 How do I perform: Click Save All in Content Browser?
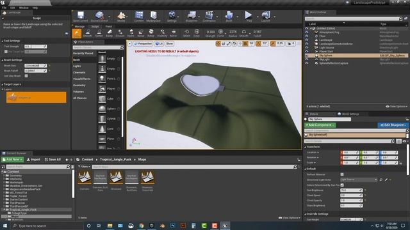(53, 160)
